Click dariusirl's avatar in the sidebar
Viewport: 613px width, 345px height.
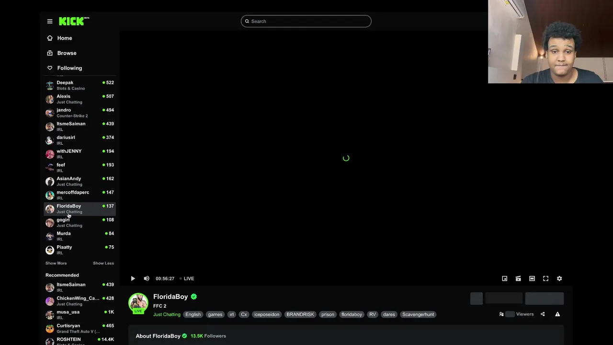click(x=50, y=140)
